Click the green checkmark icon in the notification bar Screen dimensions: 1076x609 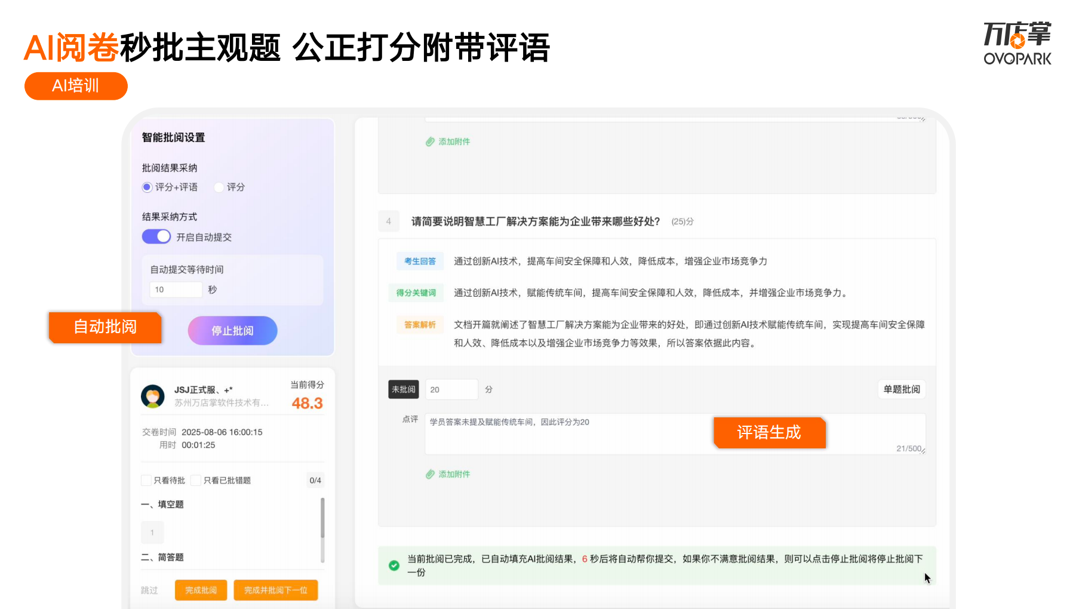[394, 565]
